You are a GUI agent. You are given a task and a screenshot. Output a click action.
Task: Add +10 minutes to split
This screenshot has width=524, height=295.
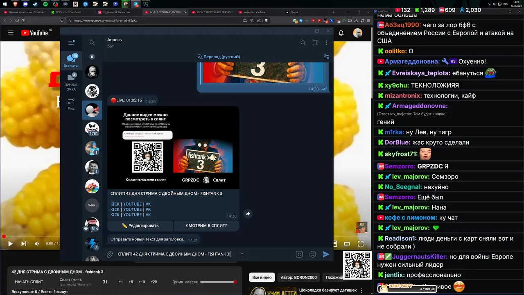click(x=142, y=282)
